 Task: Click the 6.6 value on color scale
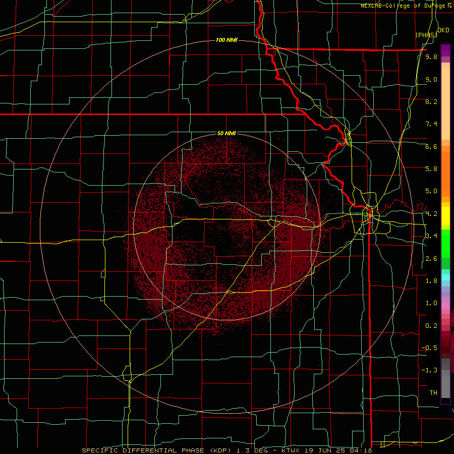431,146
